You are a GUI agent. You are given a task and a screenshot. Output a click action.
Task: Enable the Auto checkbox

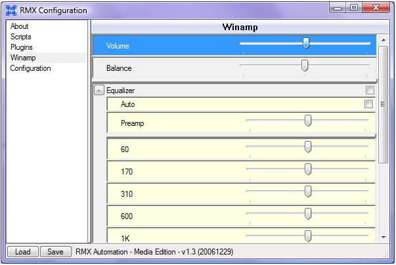point(368,104)
